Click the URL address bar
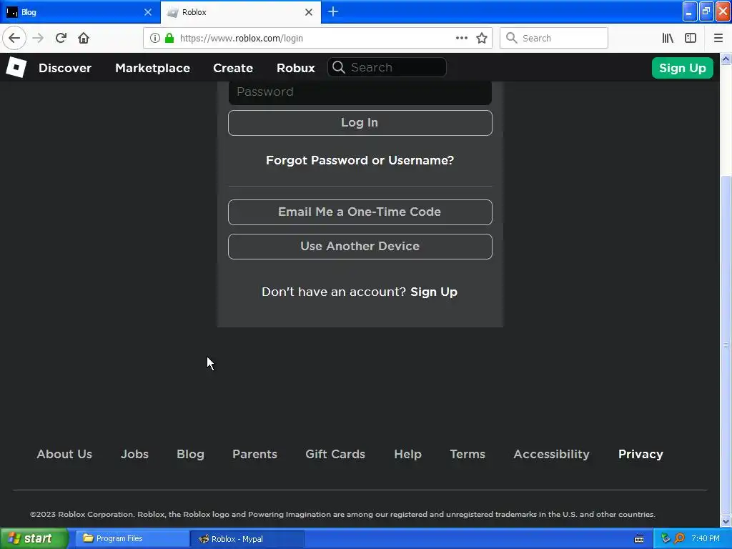Viewport: 732px width, 549px height. click(317, 38)
